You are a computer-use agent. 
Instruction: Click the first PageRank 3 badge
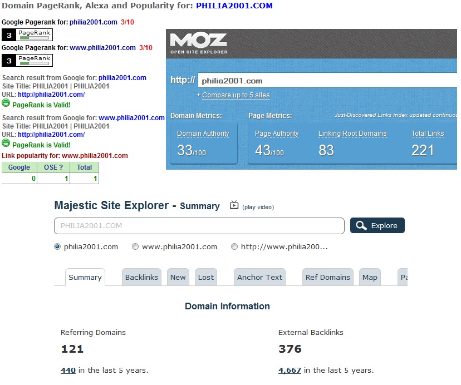coord(27,34)
